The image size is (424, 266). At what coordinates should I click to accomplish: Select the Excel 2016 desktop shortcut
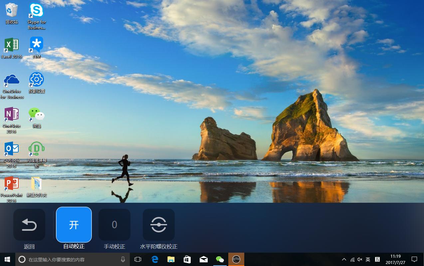[x=12, y=45]
